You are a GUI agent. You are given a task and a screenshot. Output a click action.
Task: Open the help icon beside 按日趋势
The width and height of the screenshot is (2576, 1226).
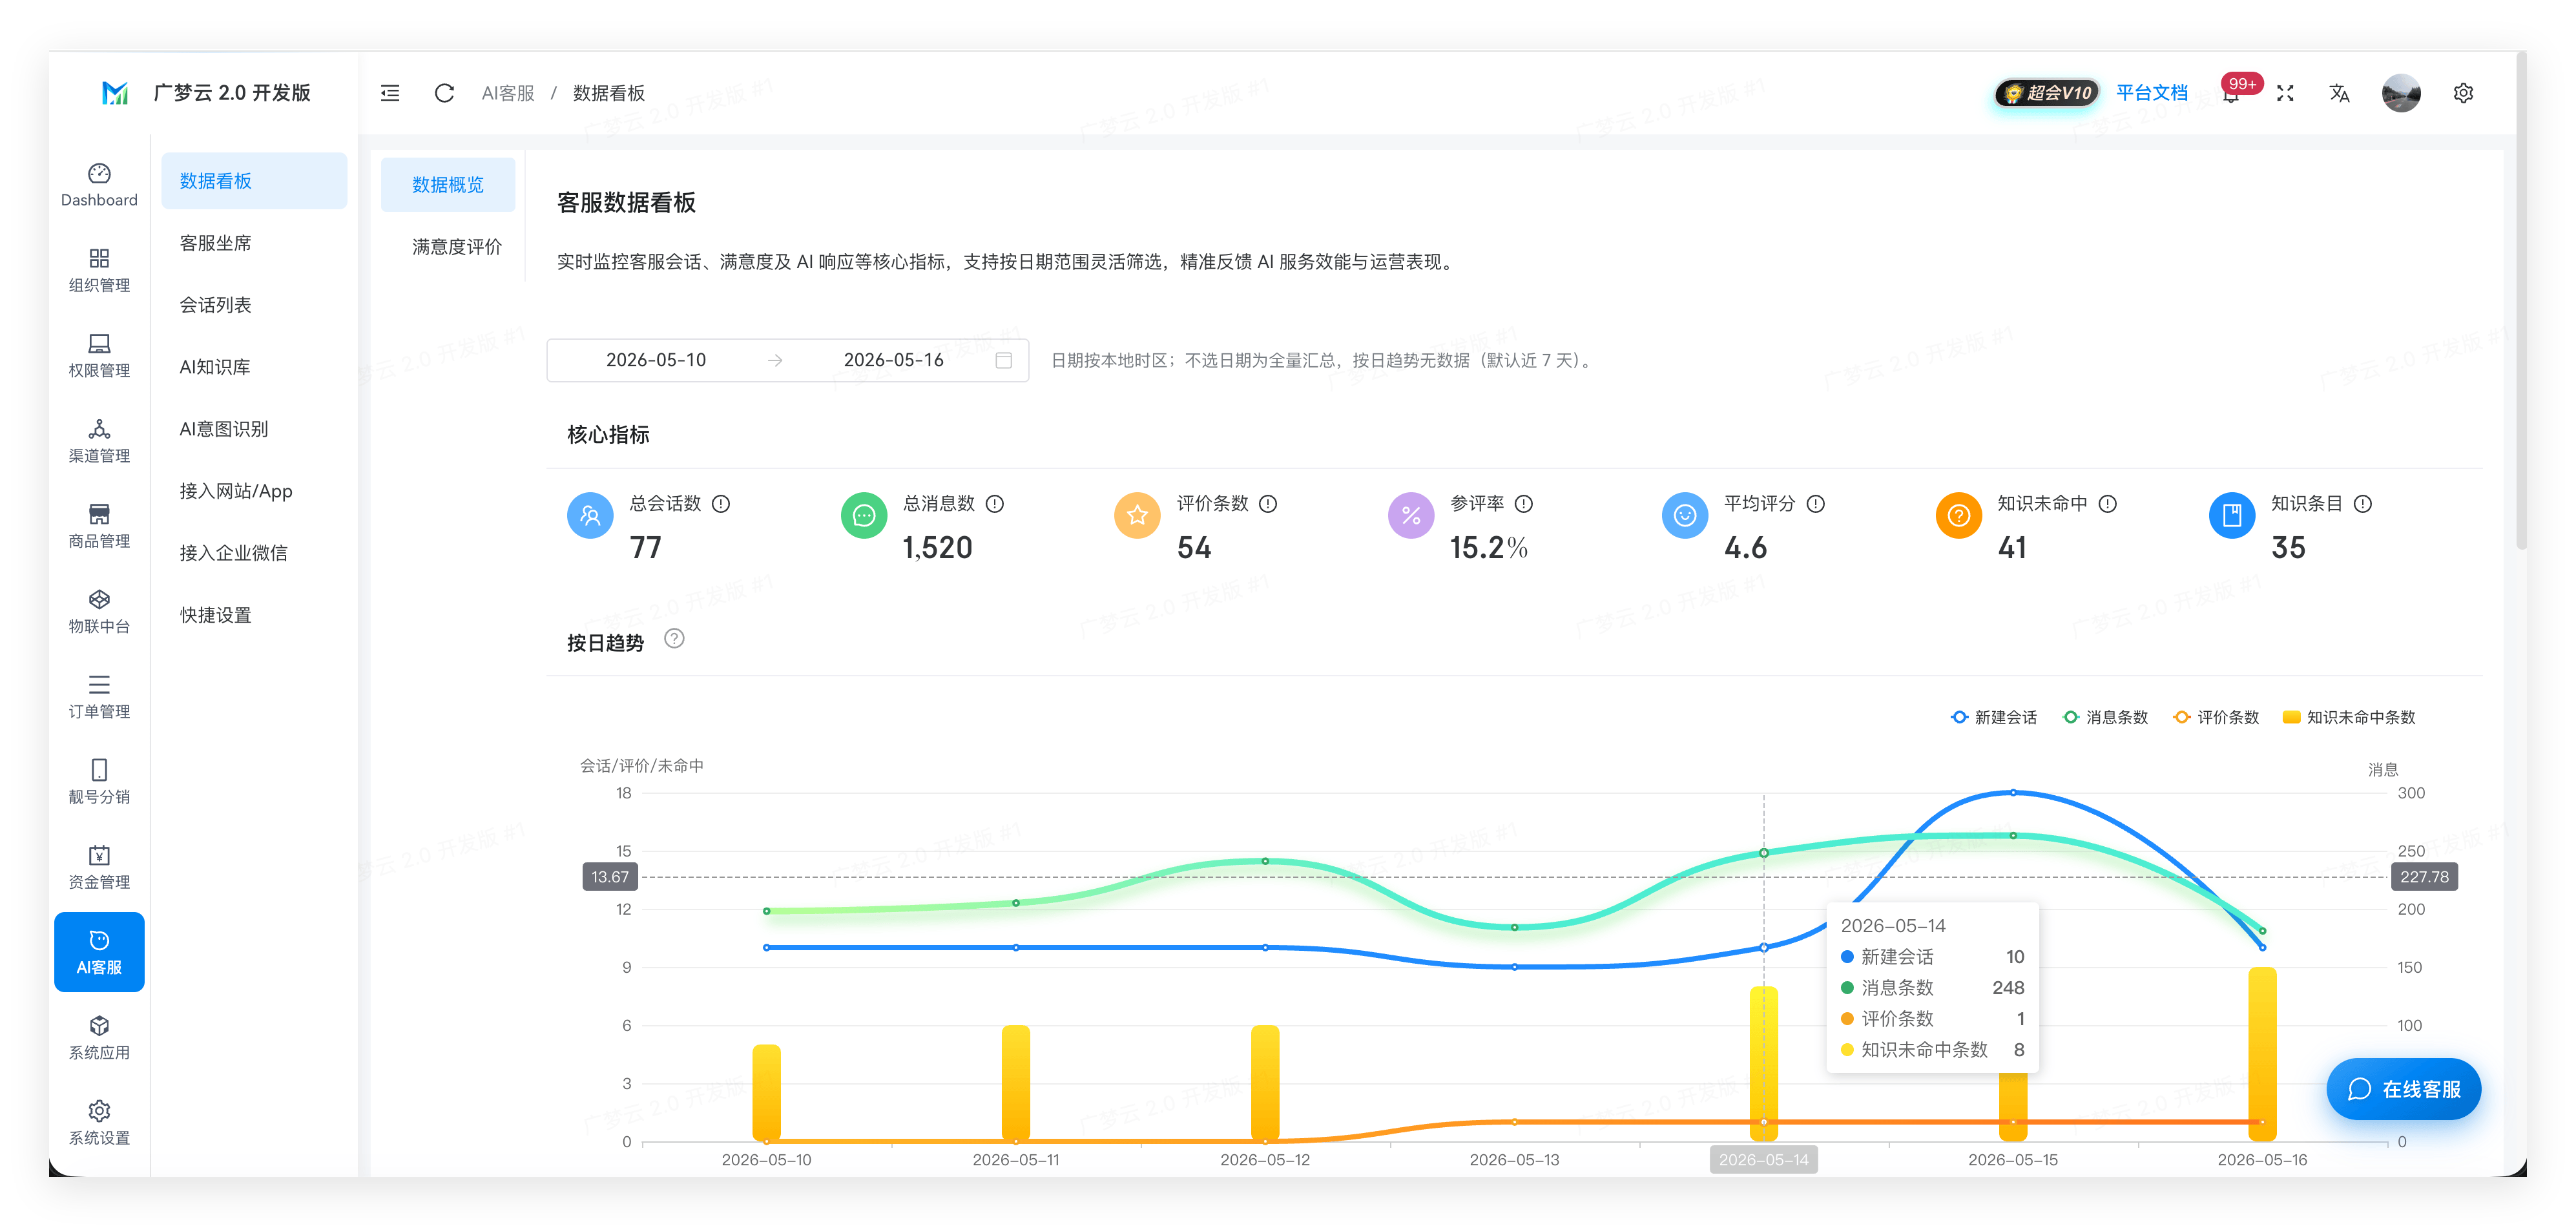(675, 639)
